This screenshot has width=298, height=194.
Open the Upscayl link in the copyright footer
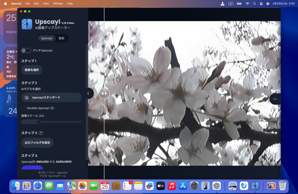click(62, 173)
